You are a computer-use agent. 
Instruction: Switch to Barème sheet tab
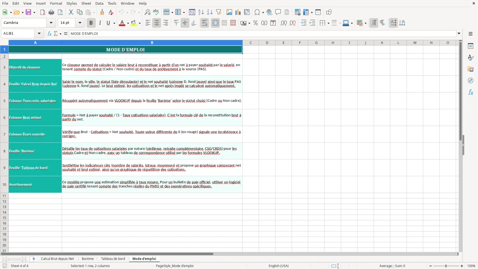pyautogui.click(x=88, y=259)
